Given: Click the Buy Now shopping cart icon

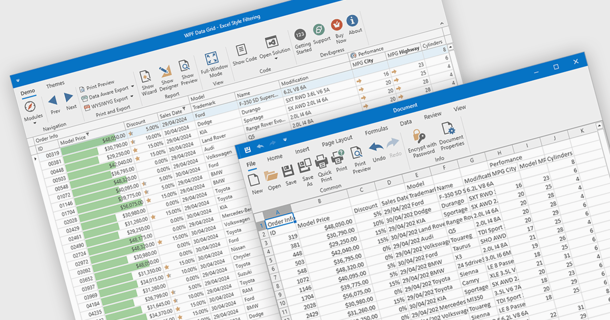Looking at the screenshot, I should tap(337, 24).
